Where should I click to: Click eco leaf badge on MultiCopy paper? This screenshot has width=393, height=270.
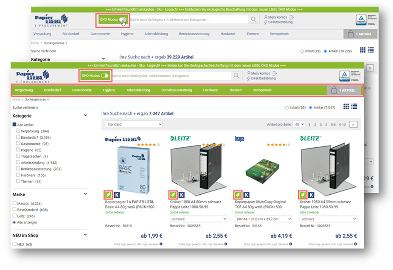pos(238,195)
